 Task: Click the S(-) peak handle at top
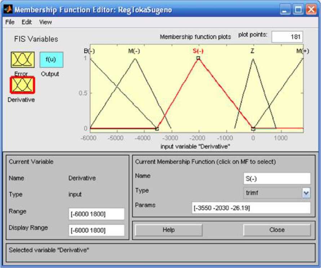198,58
